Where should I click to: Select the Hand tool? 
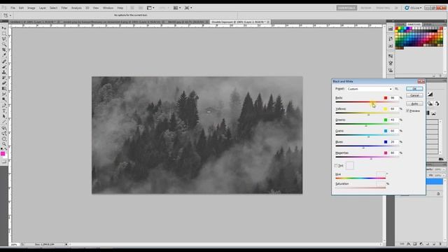pos(4,139)
